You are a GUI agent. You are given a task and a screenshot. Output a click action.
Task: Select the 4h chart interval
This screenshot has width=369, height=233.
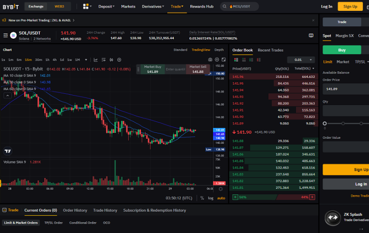pos(55,60)
